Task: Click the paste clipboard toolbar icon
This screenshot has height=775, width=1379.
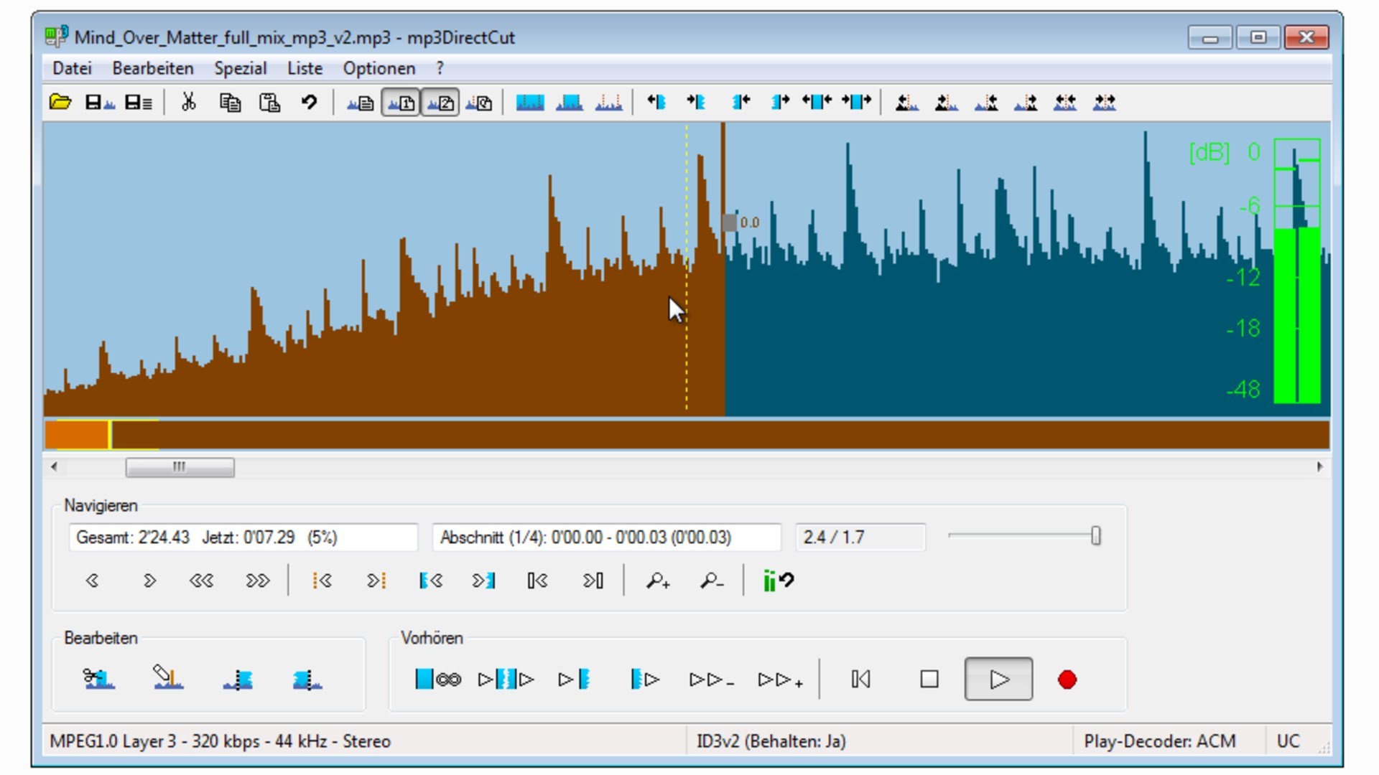Action: point(269,103)
